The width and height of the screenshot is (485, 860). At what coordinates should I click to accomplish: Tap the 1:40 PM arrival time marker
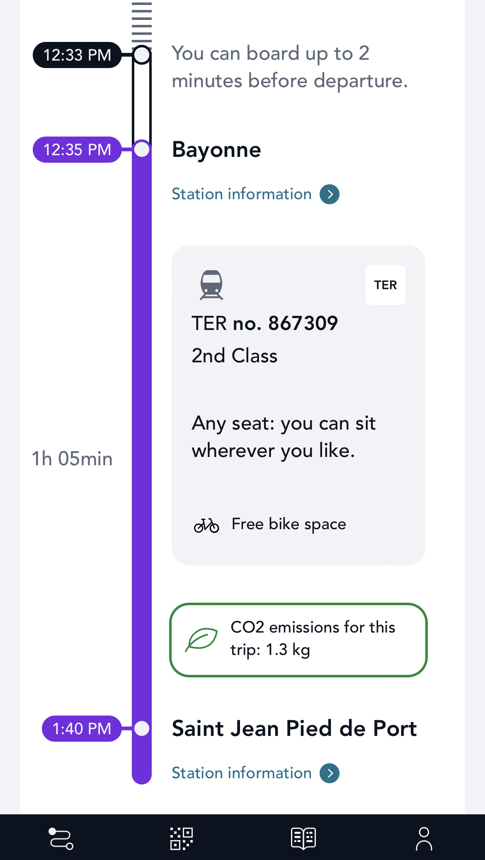(82, 729)
